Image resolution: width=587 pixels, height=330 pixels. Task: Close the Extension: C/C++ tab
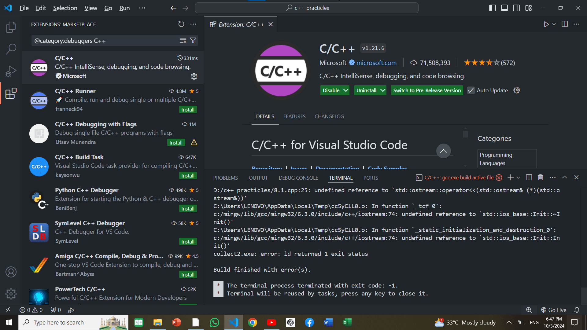click(x=271, y=24)
